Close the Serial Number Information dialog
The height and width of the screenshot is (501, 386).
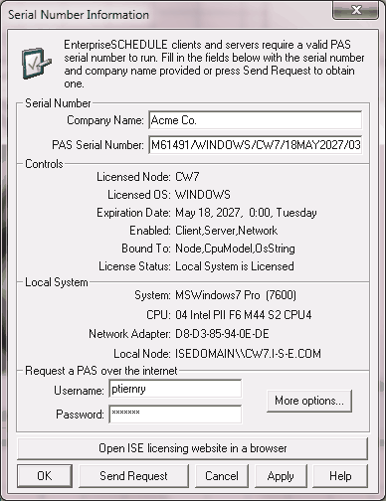[355, 10]
